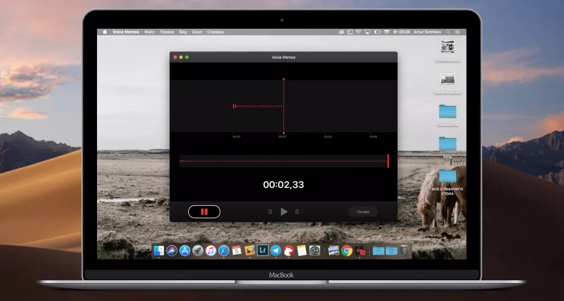
Task: Open Finder from the Dock
Action: click(158, 250)
